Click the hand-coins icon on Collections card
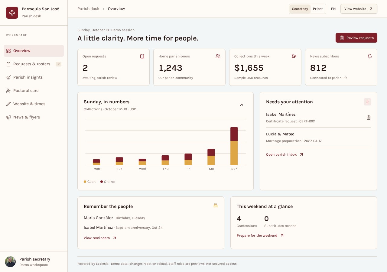The width and height of the screenshot is (387, 272). pyautogui.click(x=294, y=56)
